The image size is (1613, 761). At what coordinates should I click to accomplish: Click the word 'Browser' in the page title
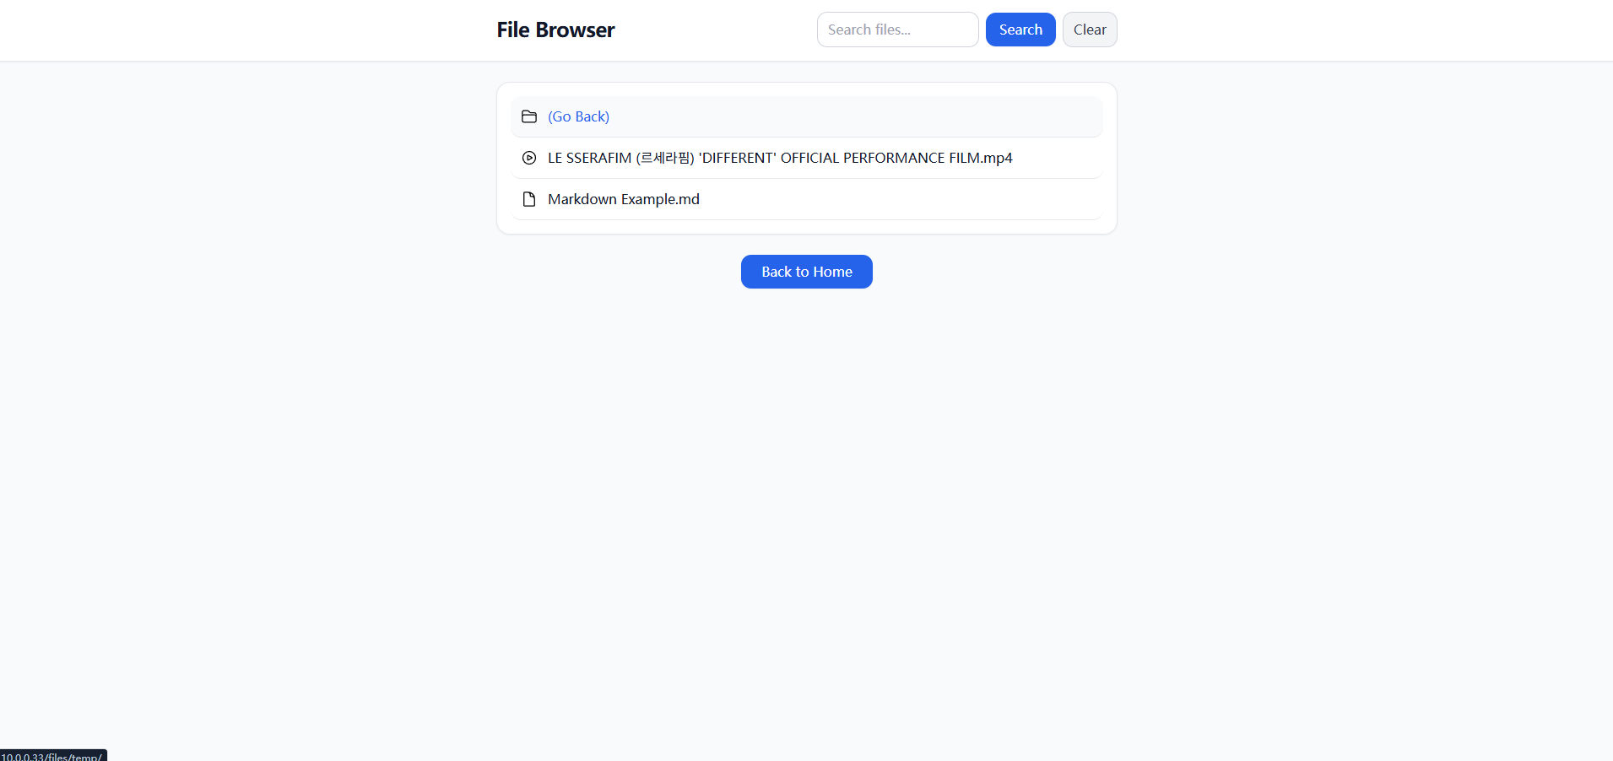[575, 30]
